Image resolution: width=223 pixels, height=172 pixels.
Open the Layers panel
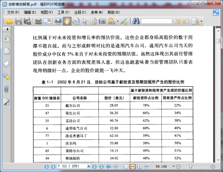coord(6,64)
